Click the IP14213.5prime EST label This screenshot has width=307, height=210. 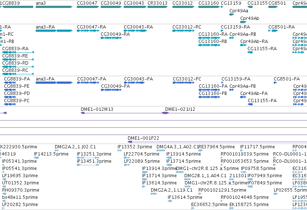click(x=51, y=154)
